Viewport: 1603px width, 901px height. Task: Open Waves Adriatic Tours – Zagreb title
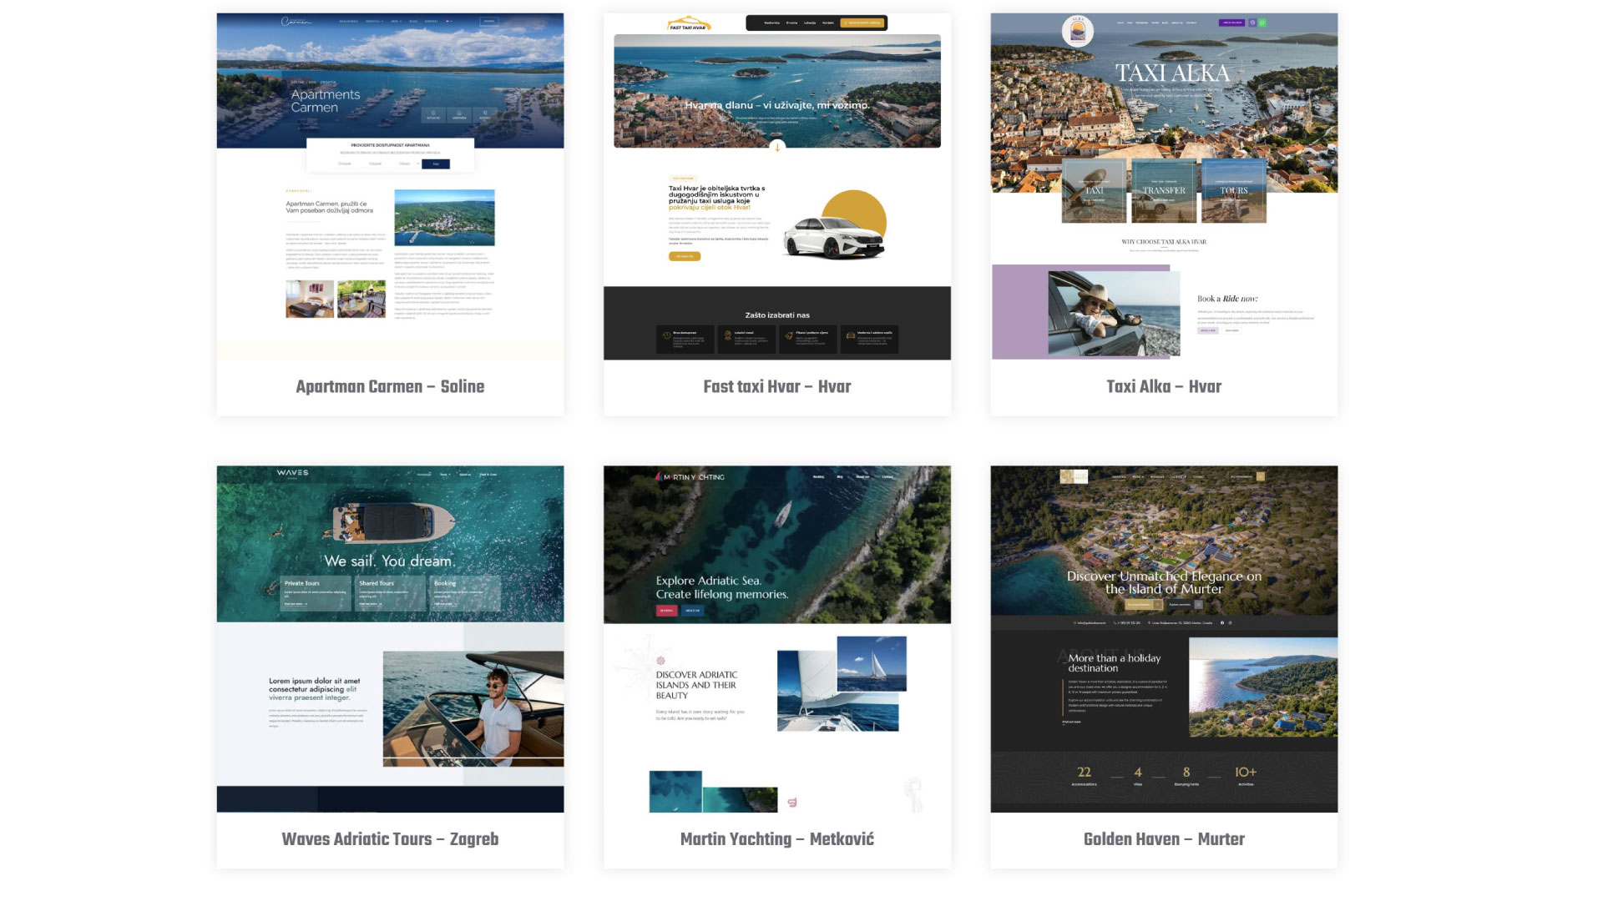click(390, 839)
